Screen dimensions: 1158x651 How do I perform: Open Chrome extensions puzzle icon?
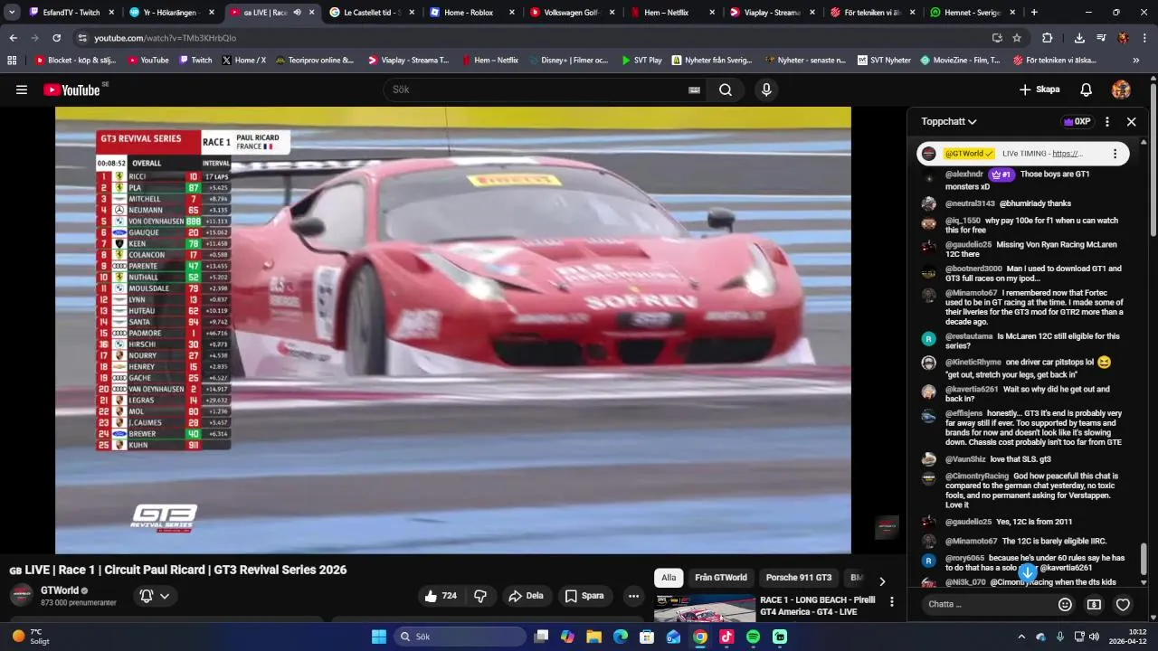1048,38
